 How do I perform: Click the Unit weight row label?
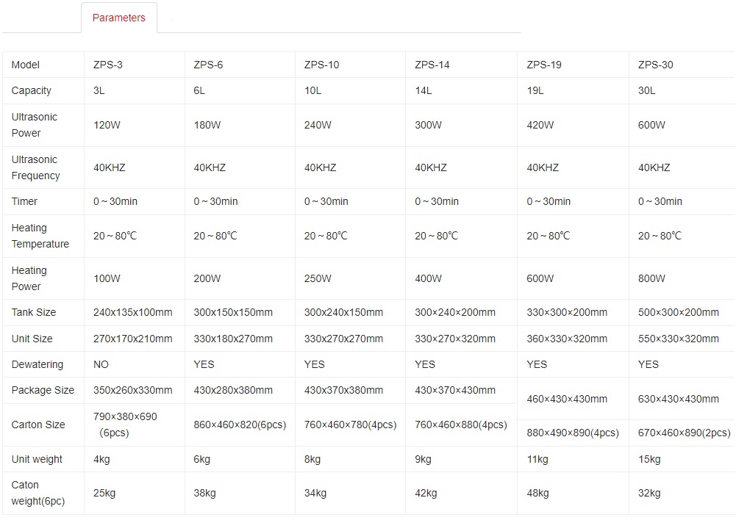(x=37, y=459)
